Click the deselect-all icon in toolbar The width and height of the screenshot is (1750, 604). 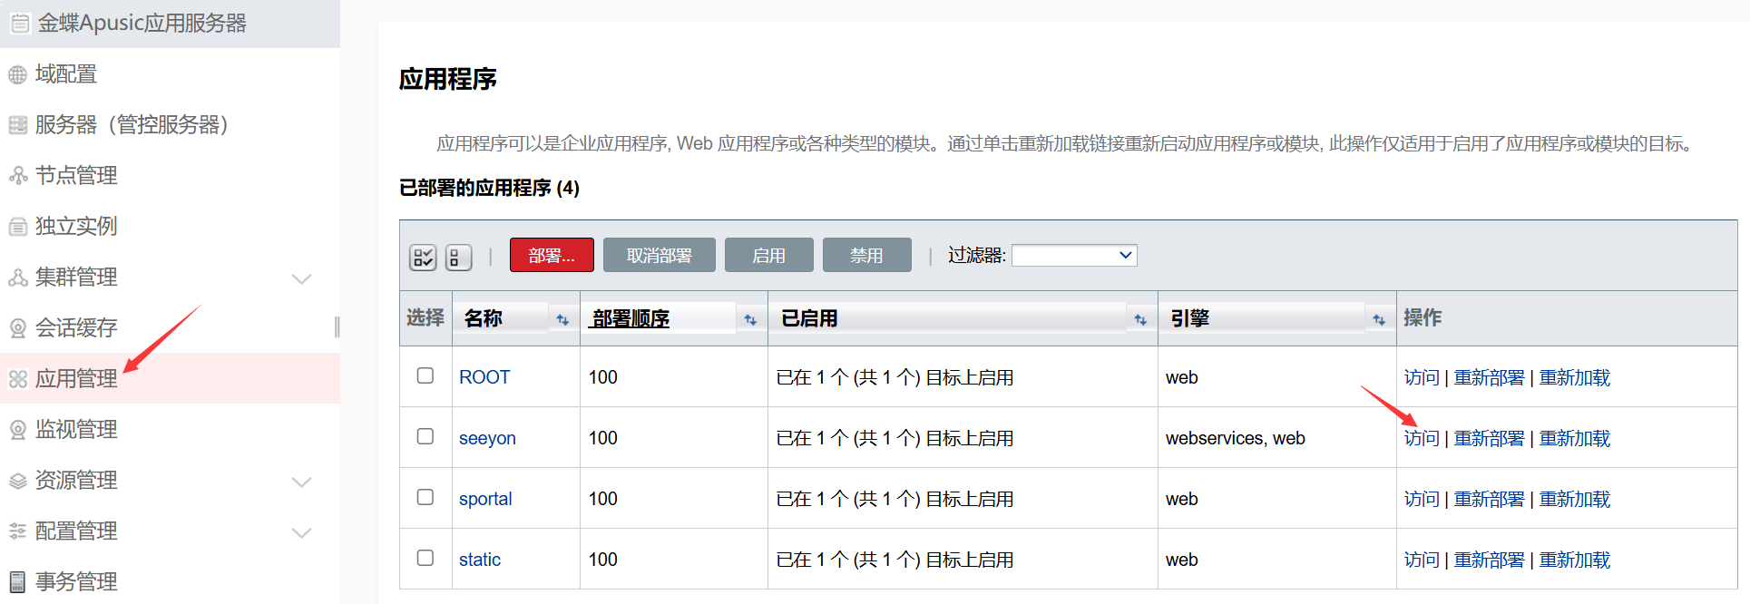click(458, 258)
